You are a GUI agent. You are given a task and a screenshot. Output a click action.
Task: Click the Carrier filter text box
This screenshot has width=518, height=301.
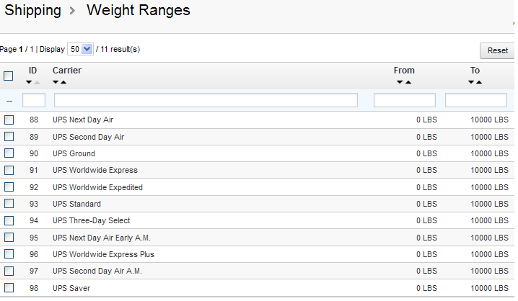(x=206, y=100)
